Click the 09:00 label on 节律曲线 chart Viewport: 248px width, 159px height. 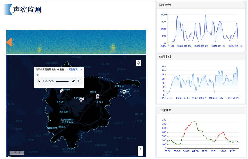point(195,151)
